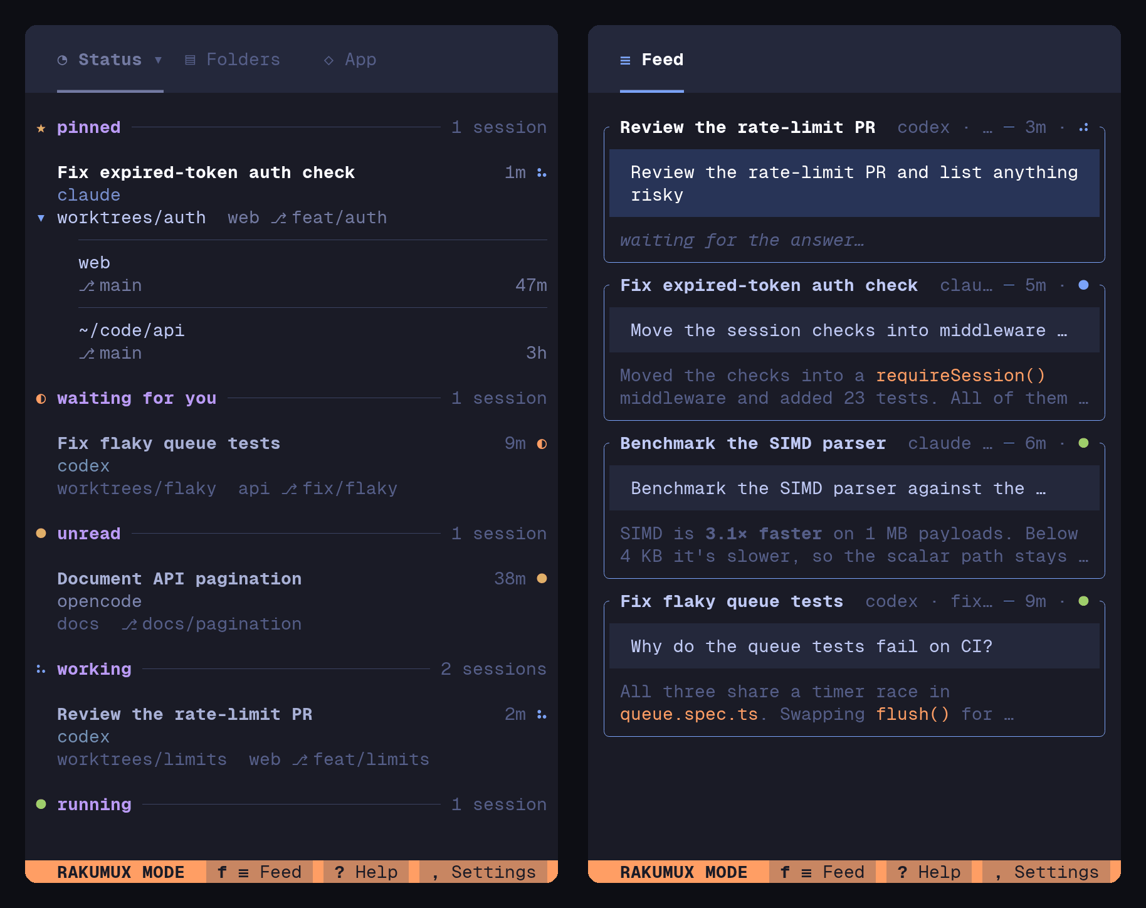The height and width of the screenshot is (908, 1146).
Task: Click 'SIMD is 3.1× faster' response text
Action: [x=854, y=545]
